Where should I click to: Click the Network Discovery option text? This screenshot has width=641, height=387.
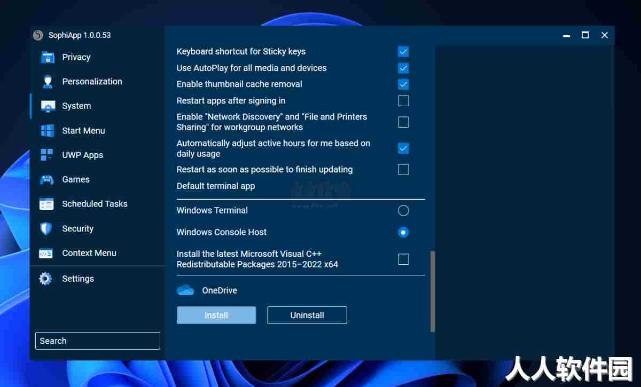[x=272, y=122]
